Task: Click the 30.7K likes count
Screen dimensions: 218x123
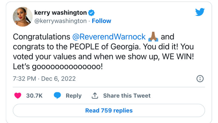Action: [x=34, y=95]
